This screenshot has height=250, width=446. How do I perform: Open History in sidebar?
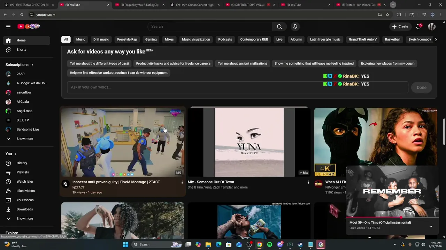point(26,163)
